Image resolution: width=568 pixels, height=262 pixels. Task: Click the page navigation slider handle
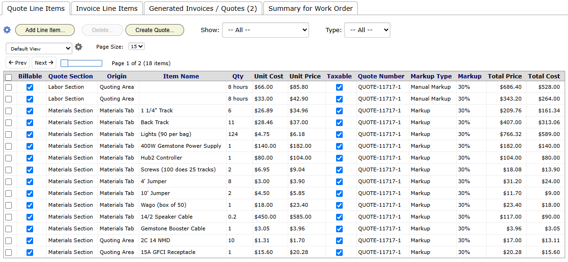pyautogui.click(x=64, y=63)
